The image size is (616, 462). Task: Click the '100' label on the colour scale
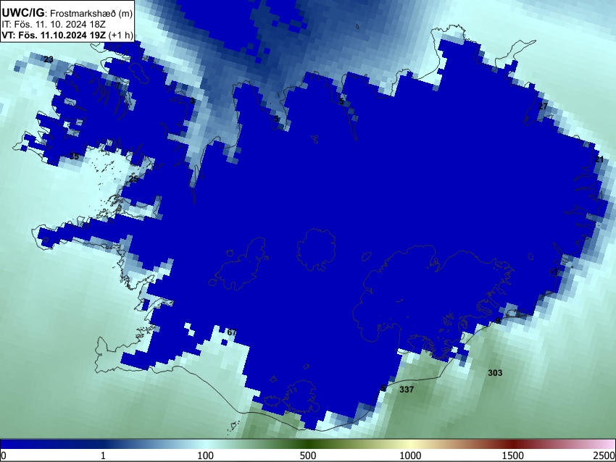pyautogui.click(x=206, y=455)
